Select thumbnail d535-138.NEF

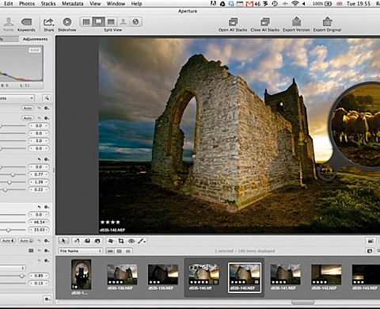[122, 275]
